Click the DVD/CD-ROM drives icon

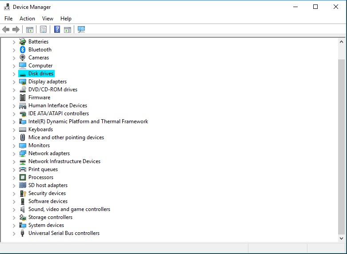pyautogui.click(x=23, y=90)
